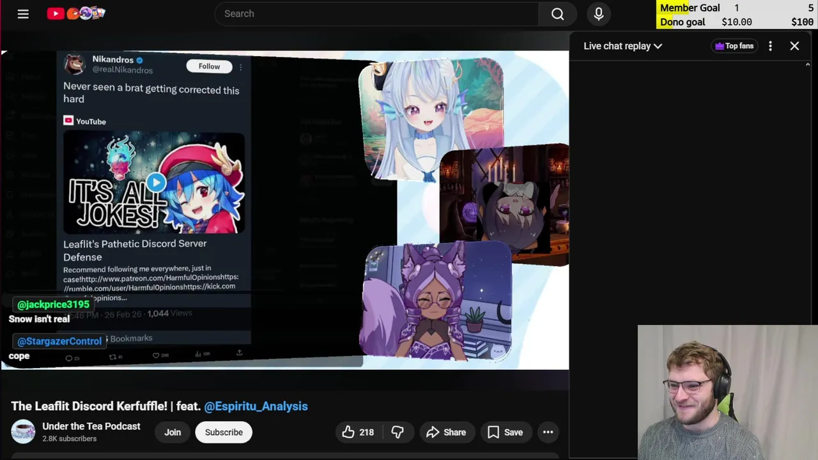Image resolution: width=818 pixels, height=460 pixels.
Task: Click the Search input field
Action: coord(377,13)
